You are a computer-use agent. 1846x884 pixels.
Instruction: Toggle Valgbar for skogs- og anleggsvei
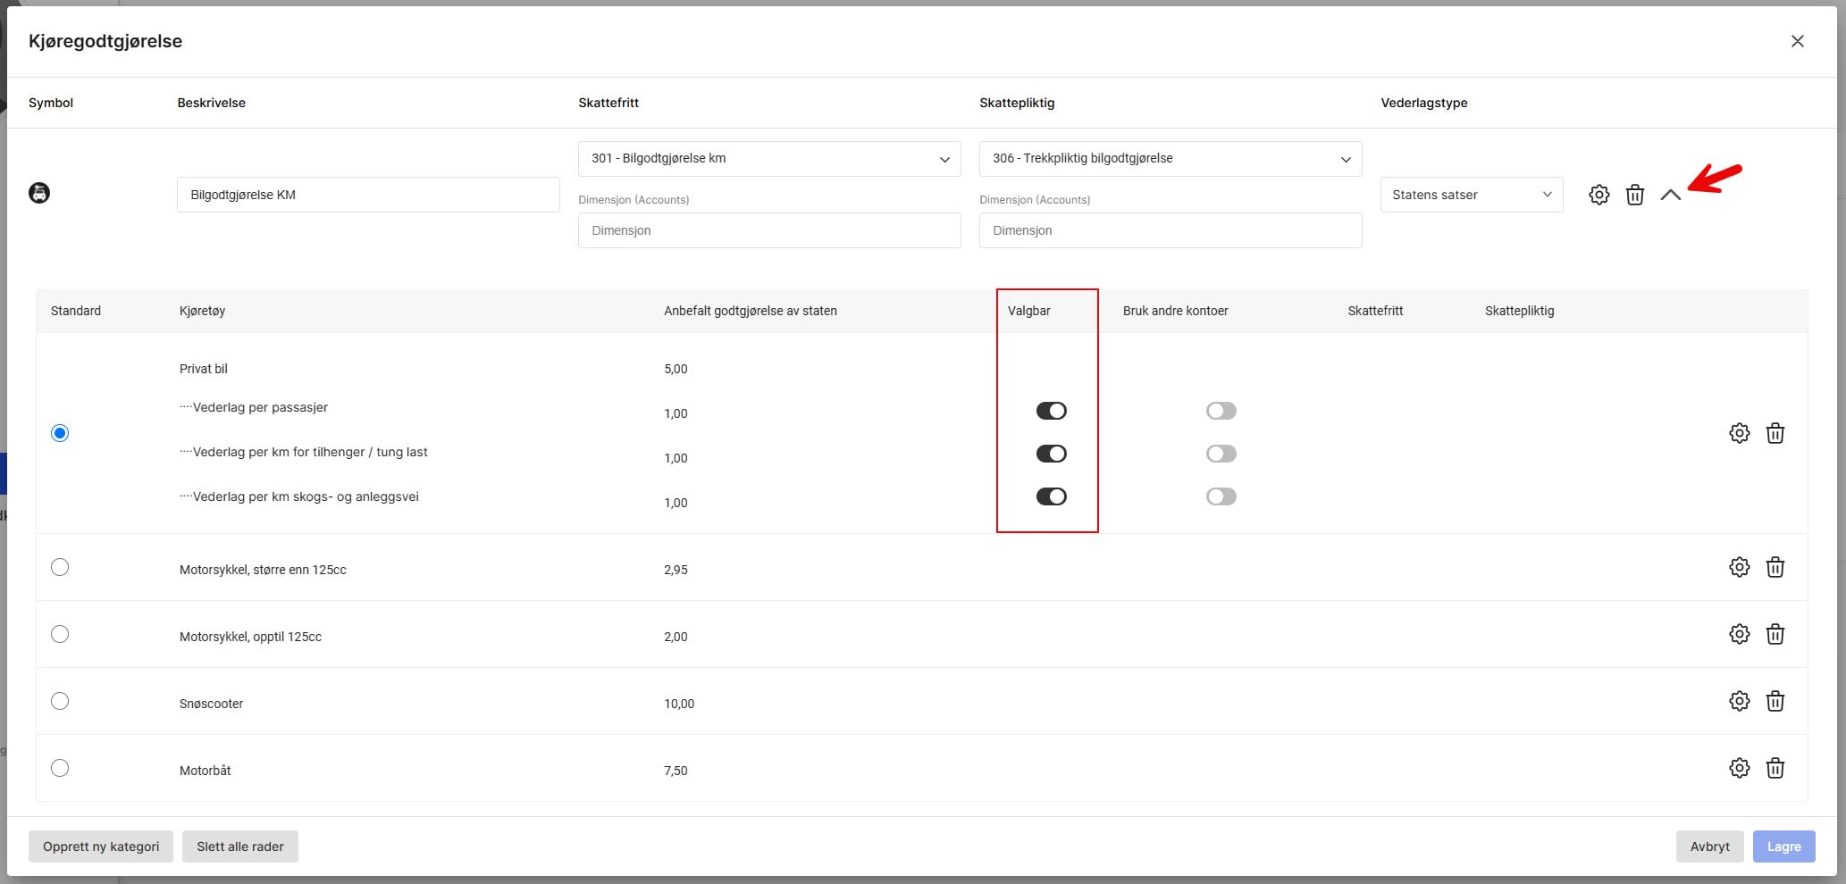[1051, 496]
